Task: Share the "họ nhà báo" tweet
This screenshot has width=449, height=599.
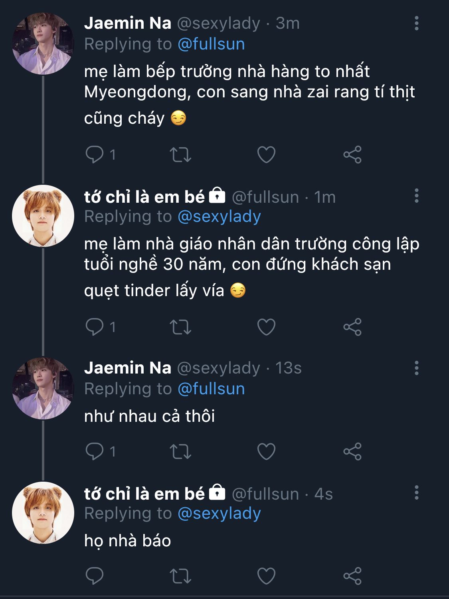Action: point(352,576)
